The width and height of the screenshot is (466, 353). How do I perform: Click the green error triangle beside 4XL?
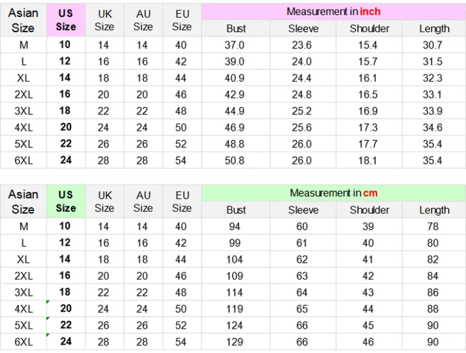tap(48, 302)
